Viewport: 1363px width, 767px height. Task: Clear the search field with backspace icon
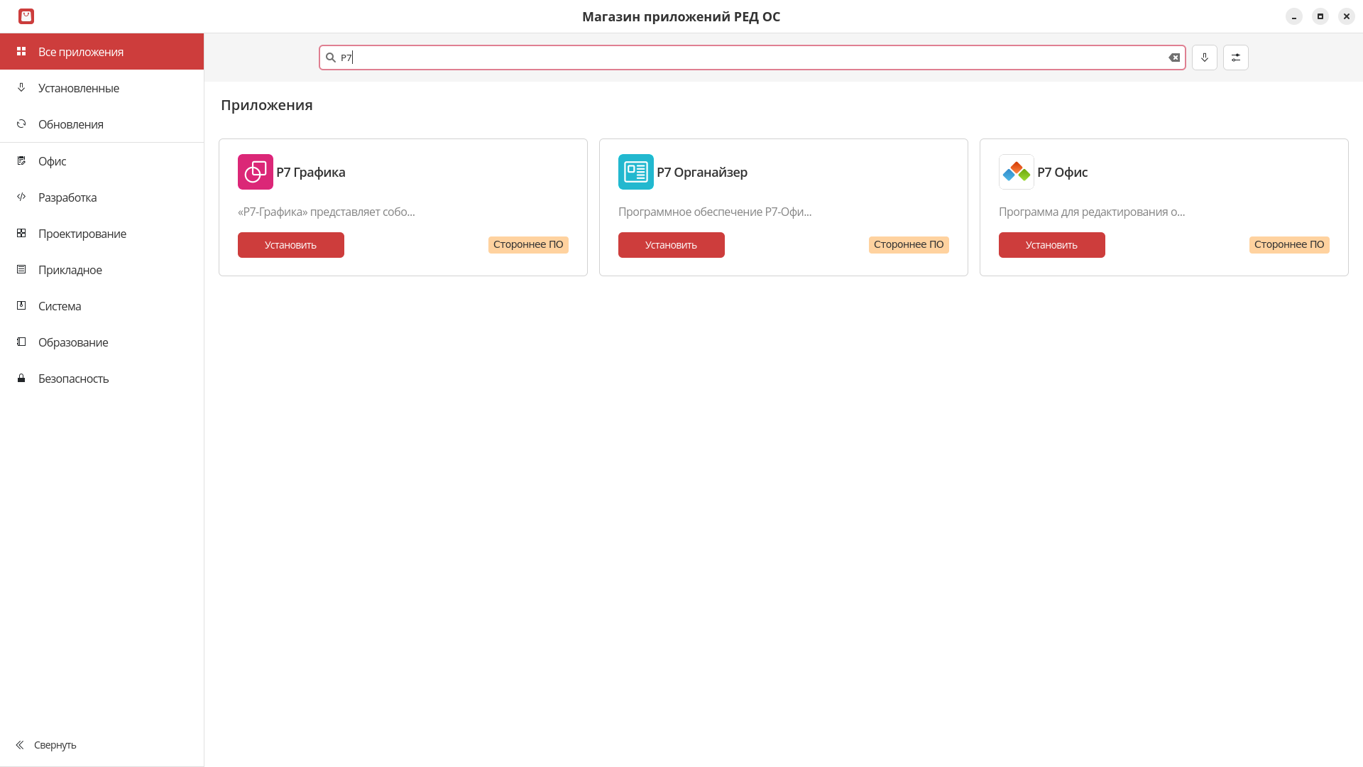point(1174,58)
